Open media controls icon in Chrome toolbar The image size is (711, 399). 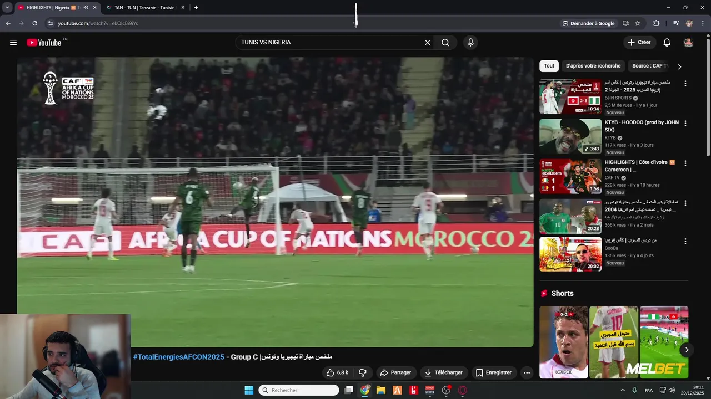[676, 23]
